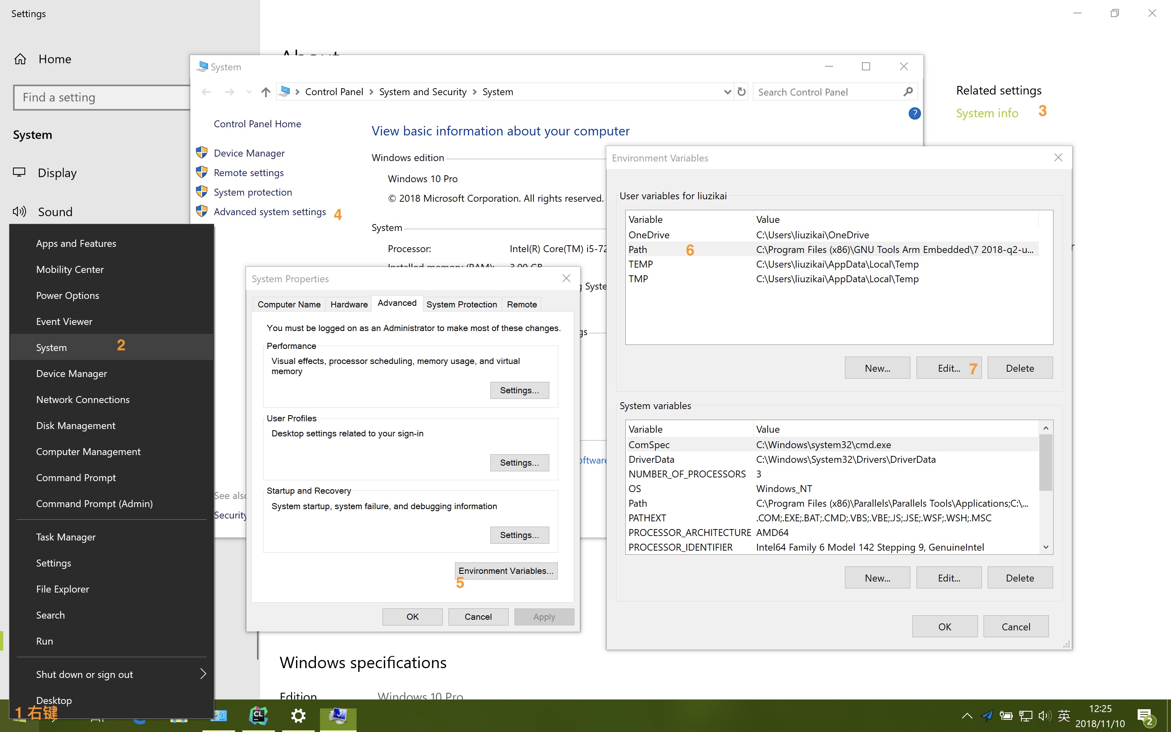Click the Find a setting search box
The height and width of the screenshot is (732, 1171).
pyautogui.click(x=102, y=97)
